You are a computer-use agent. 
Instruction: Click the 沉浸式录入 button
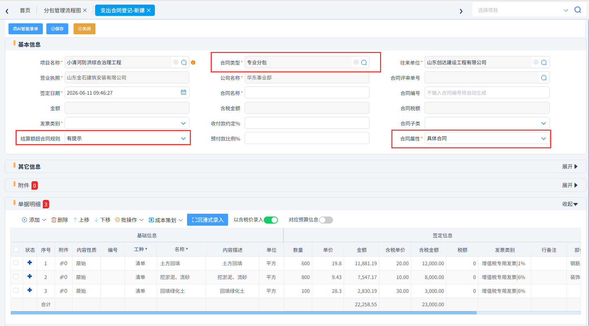click(x=208, y=220)
